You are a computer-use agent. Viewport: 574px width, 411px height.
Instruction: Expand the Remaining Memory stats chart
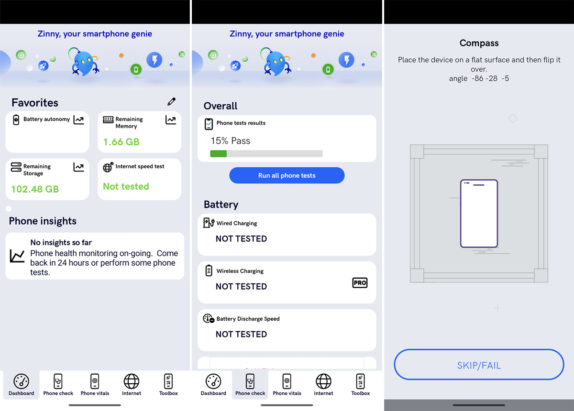[171, 119]
